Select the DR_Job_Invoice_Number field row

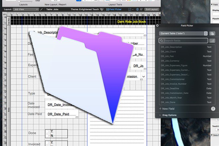pyautogui.click(x=187, y=84)
